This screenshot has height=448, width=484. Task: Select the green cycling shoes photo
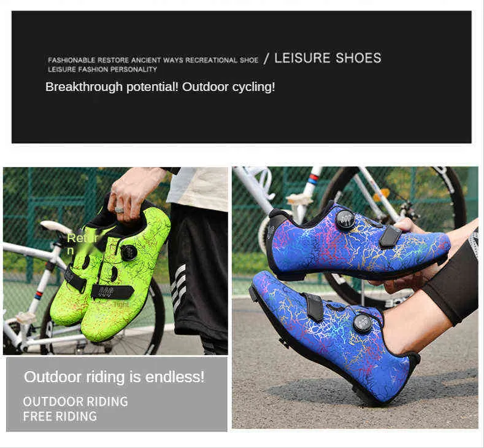click(115, 261)
